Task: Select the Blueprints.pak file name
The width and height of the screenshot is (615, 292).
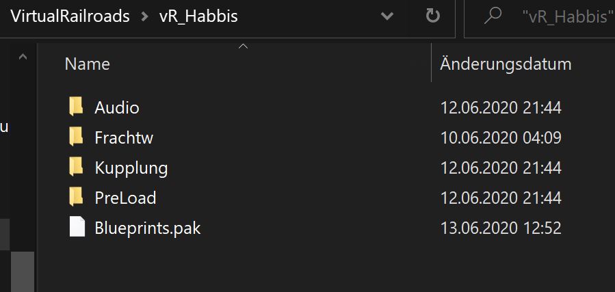Action: tap(148, 228)
